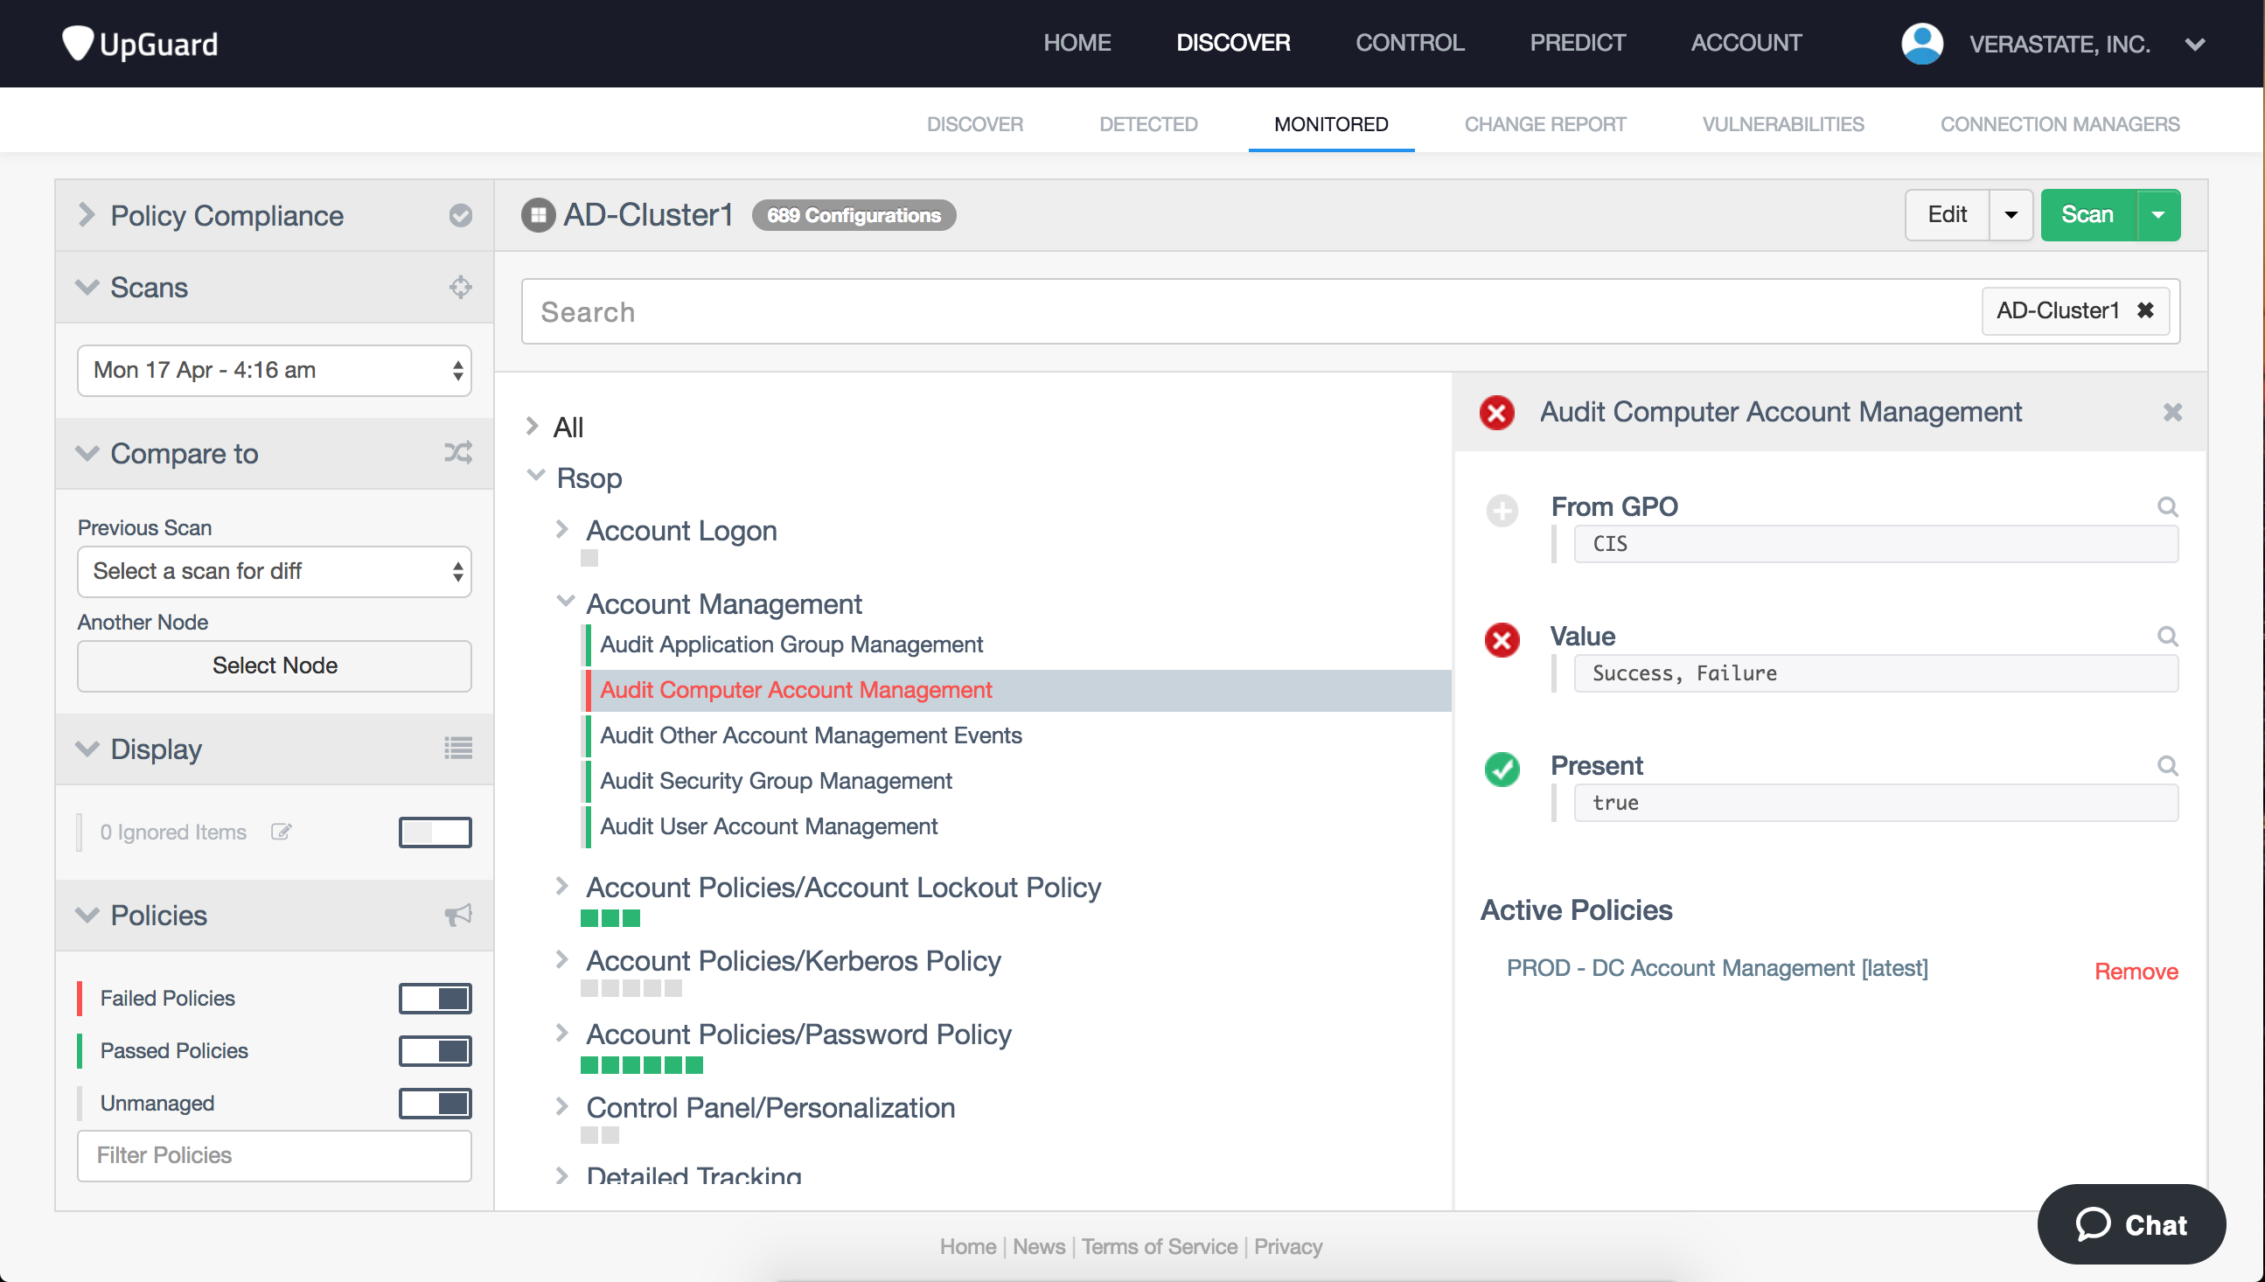Image resolution: width=2265 pixels, height=1282 pixels.
Task: Open the PREDICT menu
Action: pyautogui.click(x=1577, y=43)
